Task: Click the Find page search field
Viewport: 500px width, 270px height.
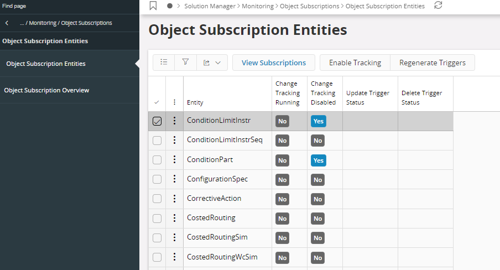Action: point(66,6)
